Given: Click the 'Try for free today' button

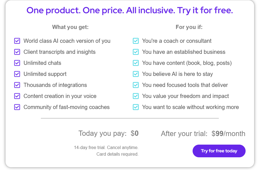Looking at the screenshot, I should click(219, 151).
